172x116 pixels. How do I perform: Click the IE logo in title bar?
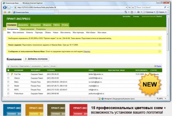(4, 3)
